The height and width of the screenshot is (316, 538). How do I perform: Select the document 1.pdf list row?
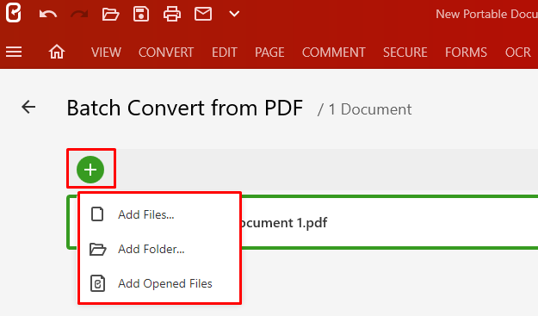pos(303,222)
